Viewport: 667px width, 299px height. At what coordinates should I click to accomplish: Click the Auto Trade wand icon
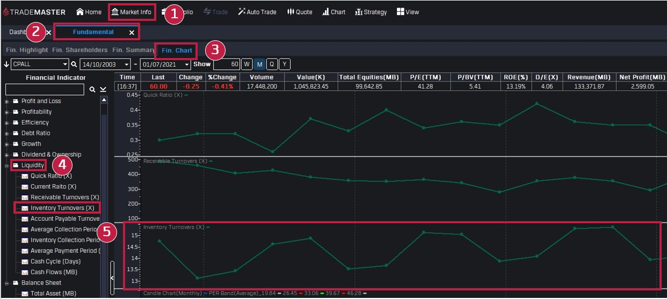coord(242,12)
